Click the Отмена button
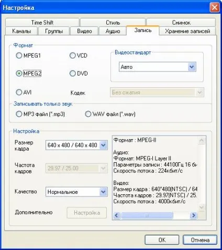 point(200,240)
